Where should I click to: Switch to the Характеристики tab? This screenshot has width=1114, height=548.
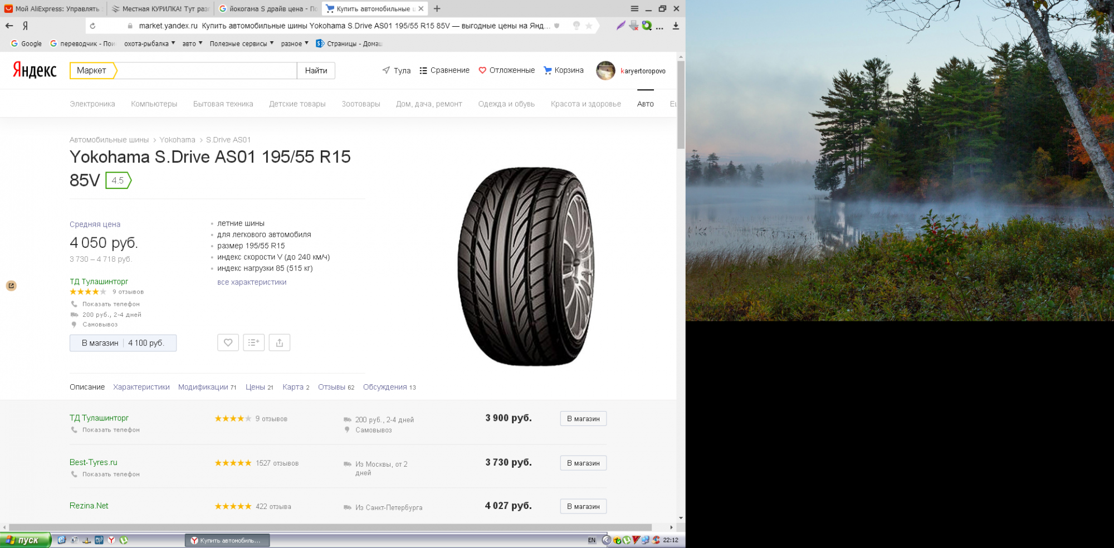[141, 387]
